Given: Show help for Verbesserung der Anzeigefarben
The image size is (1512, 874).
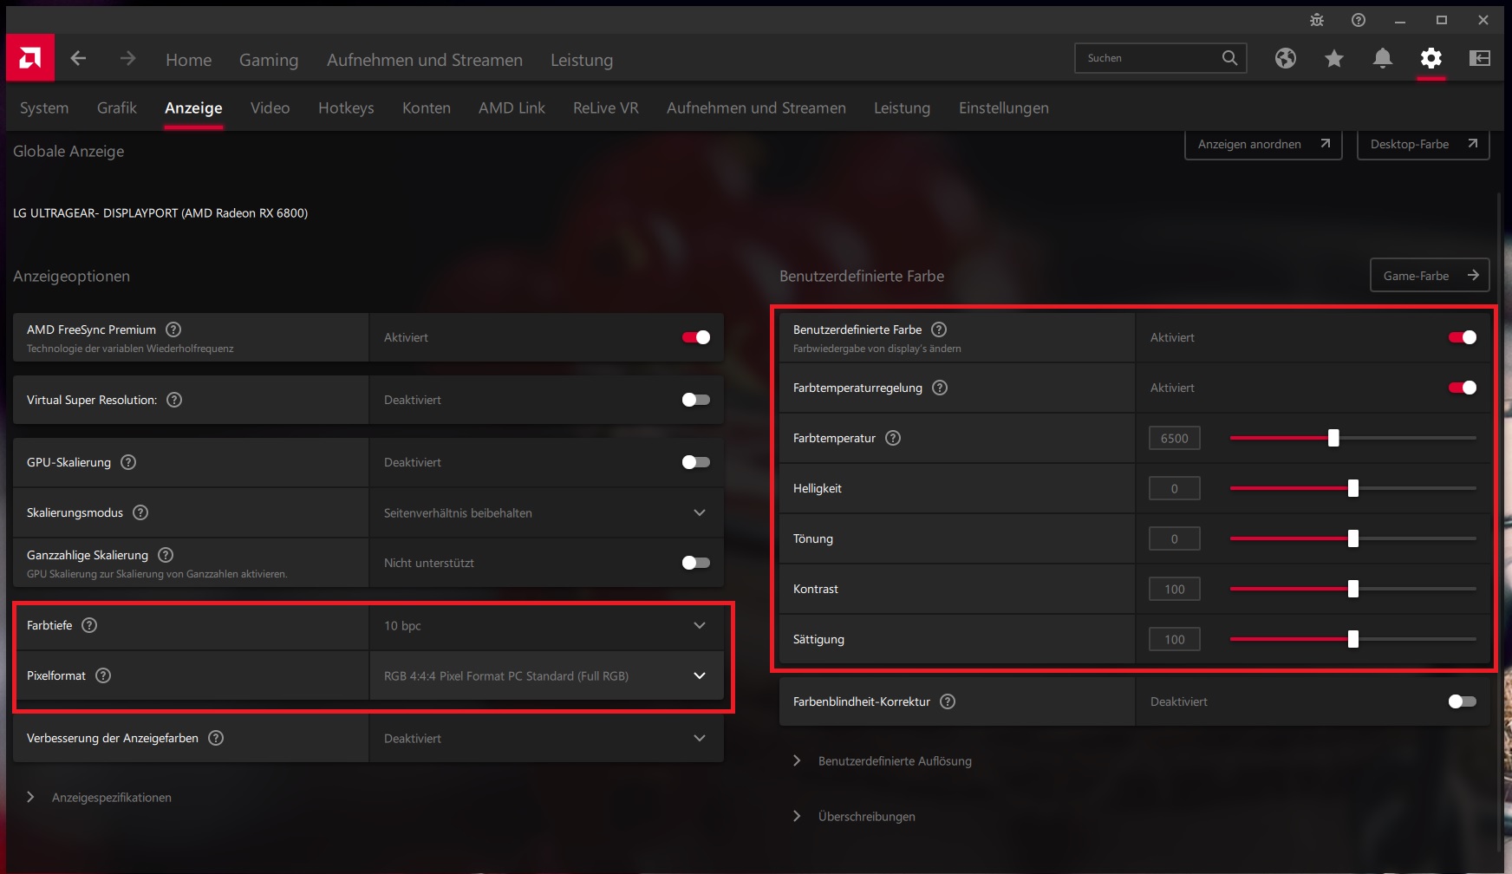Looking at the screenshot, I should pyautogui.click(x=216, y=738).
